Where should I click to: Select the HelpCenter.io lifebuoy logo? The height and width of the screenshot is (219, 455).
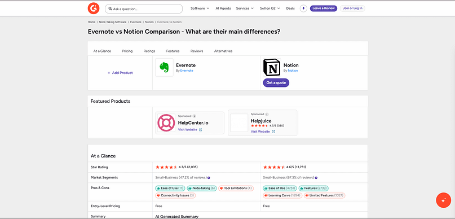(166, 123)
